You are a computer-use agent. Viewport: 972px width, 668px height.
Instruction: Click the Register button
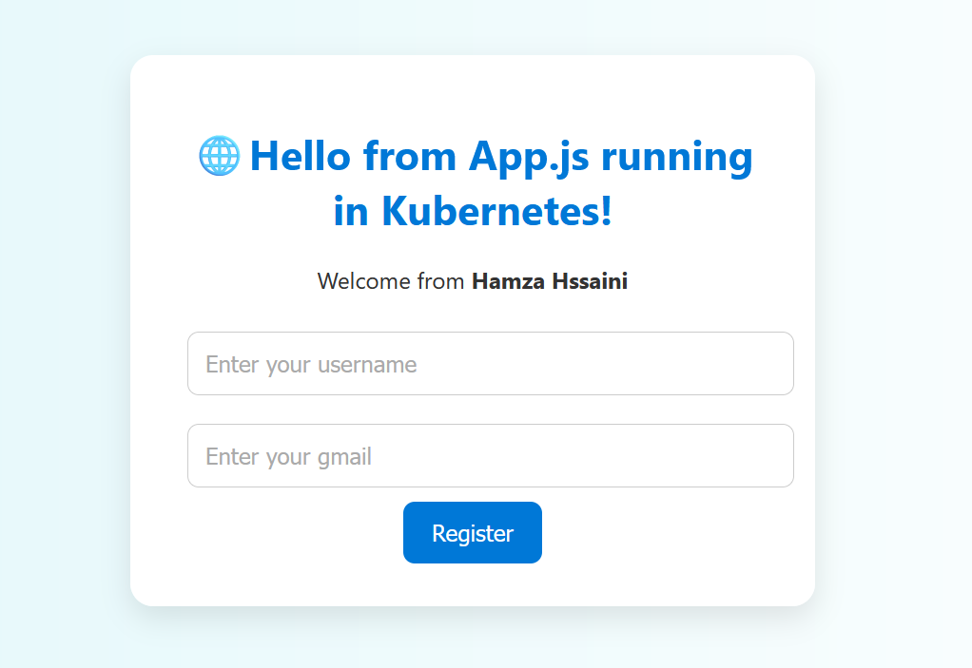[x=472, y=532]
